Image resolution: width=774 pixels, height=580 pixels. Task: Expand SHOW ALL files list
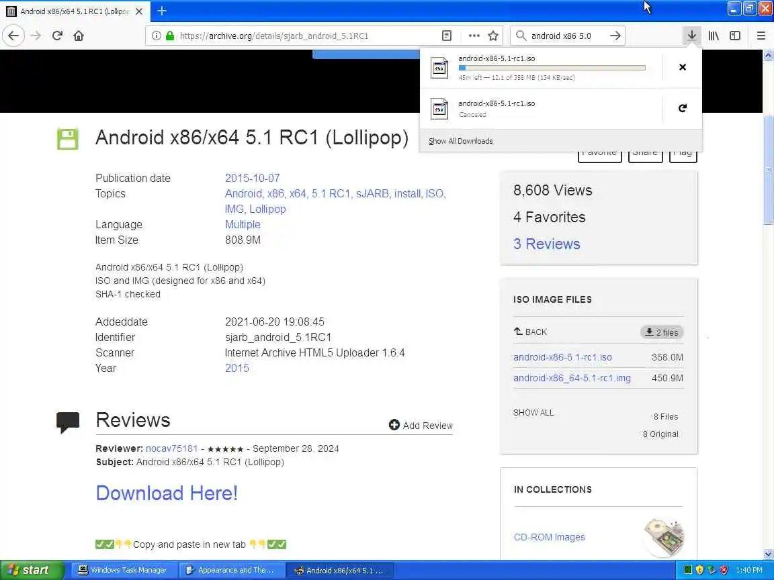(533, 413)
